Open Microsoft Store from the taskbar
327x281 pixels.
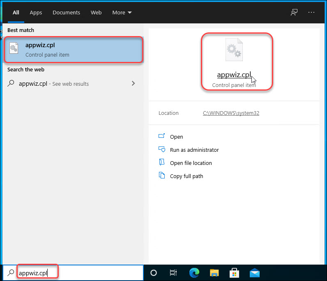pyautogui.click(x=234, y=273)
